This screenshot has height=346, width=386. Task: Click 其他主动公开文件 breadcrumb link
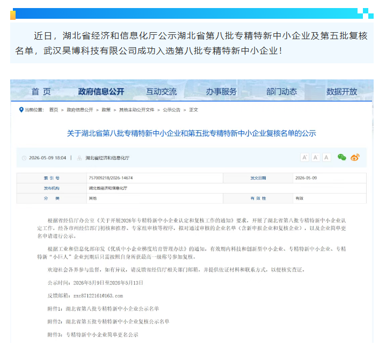[x=136, y=110]
